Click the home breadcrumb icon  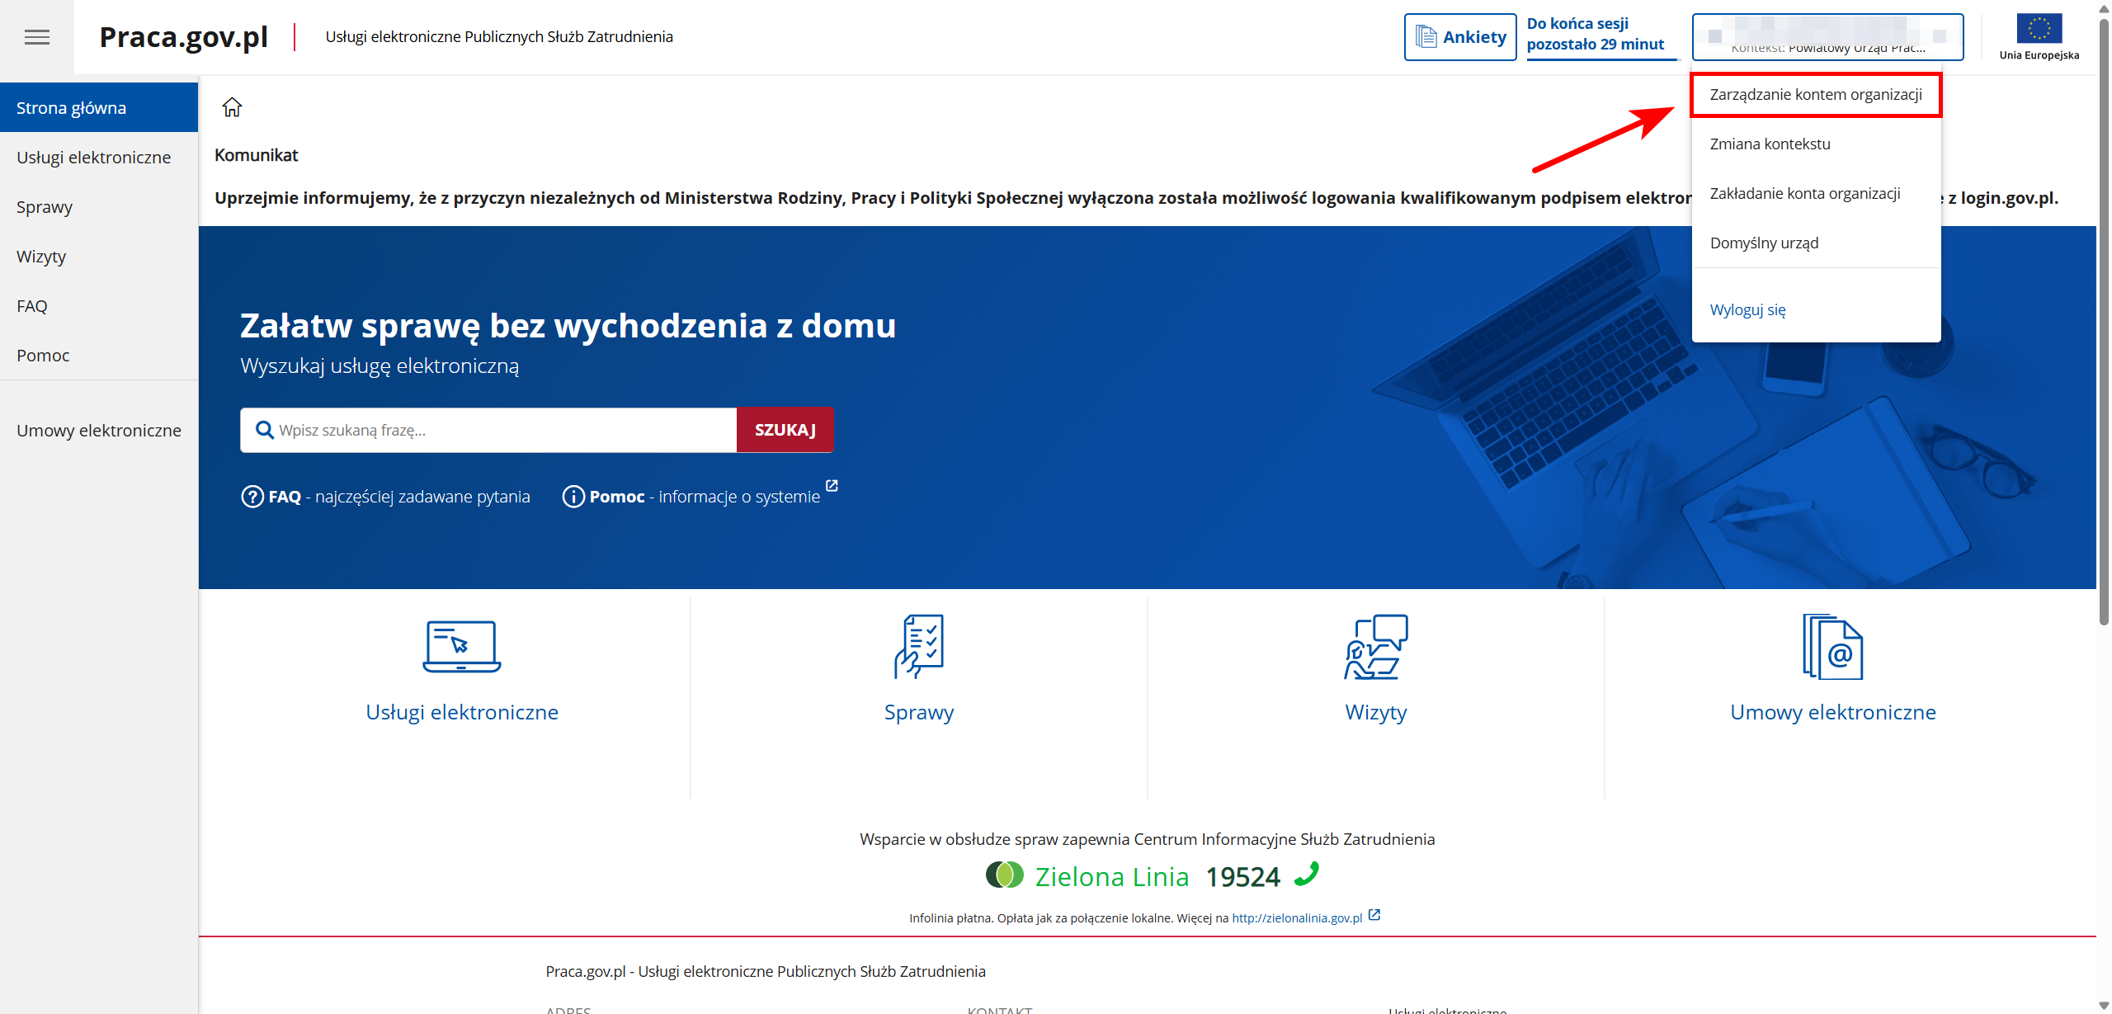click(232, 107)
